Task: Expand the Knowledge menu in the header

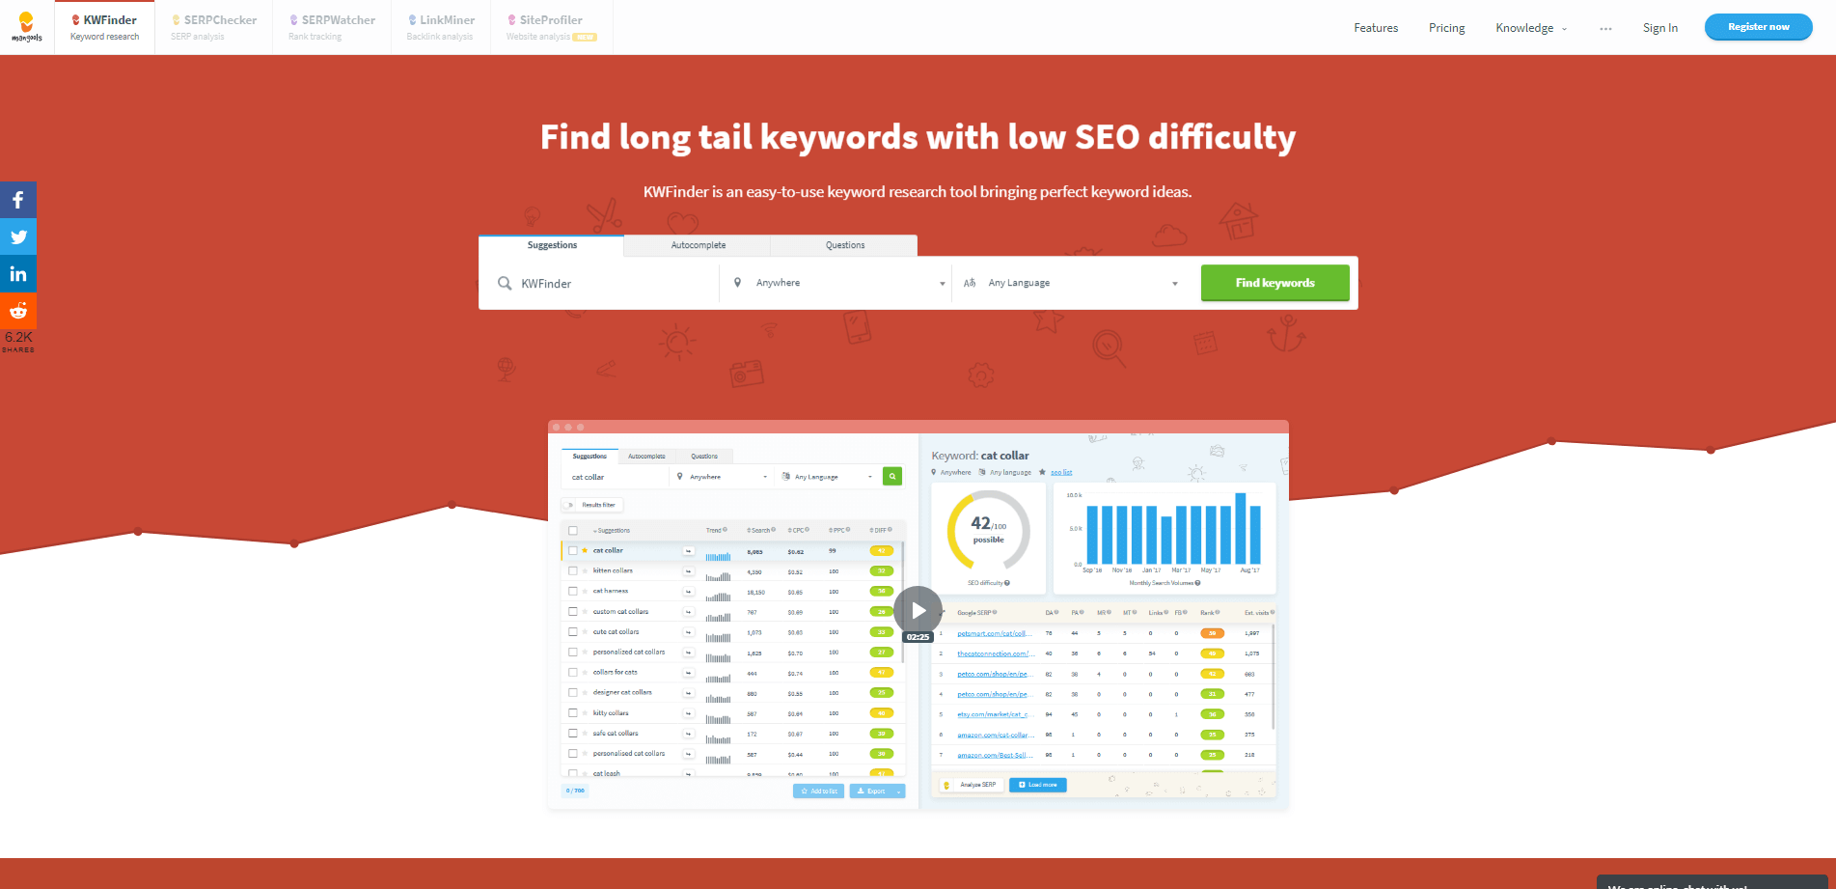Action: (1531, 28)
